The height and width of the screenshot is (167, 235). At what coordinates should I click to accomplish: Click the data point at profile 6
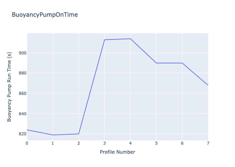click(x=182, y=63)
